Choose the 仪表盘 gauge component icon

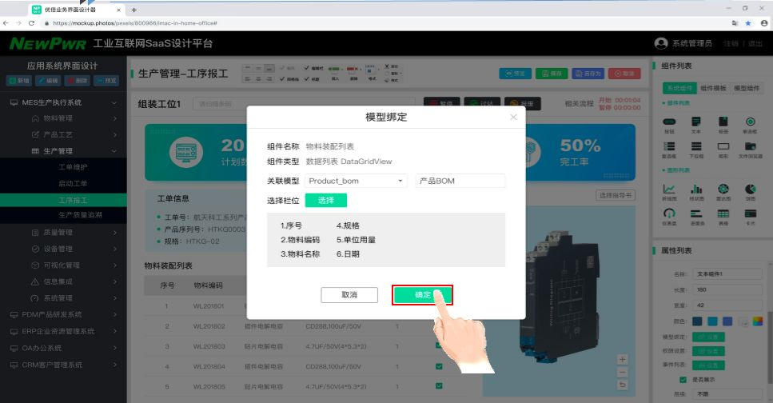click(670, 213)
